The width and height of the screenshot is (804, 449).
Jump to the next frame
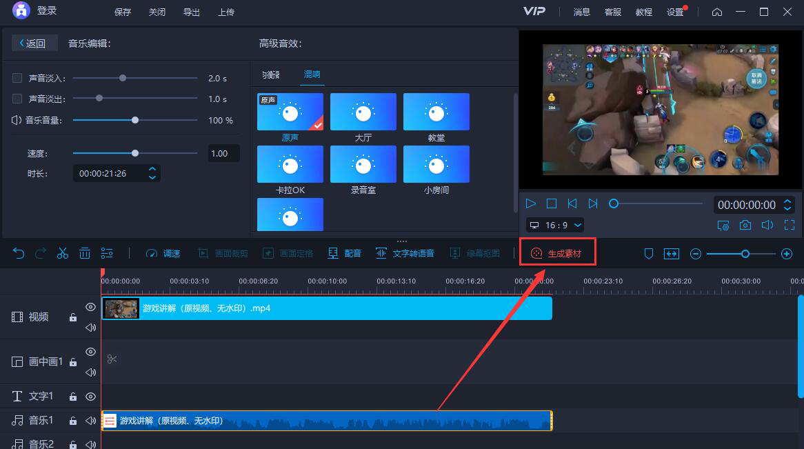[x=593, y=203]
